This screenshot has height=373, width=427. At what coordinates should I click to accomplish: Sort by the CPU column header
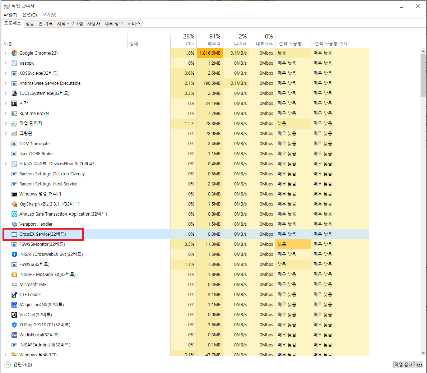tap(184, 40)
